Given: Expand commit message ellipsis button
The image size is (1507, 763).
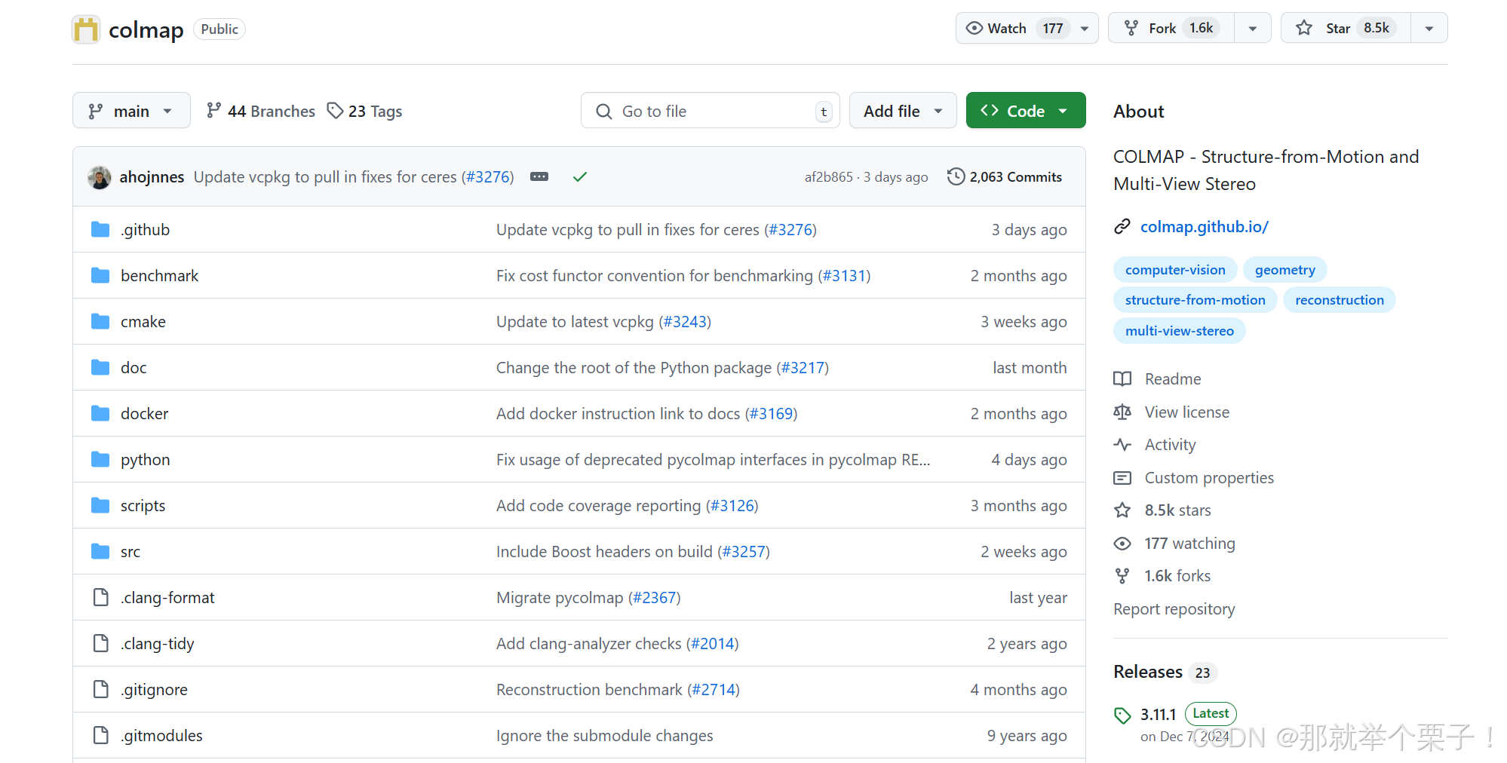Looking at the screenshot, I should pyautogui.click(x=539, y=177).
